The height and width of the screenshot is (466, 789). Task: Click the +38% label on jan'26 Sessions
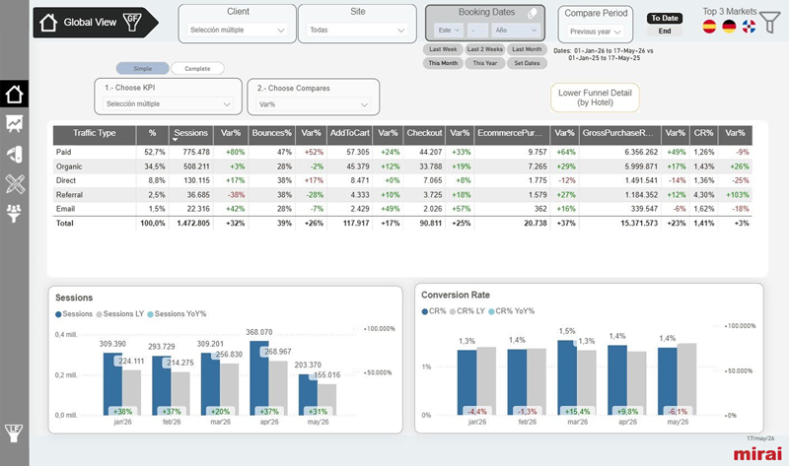[122, 412]
